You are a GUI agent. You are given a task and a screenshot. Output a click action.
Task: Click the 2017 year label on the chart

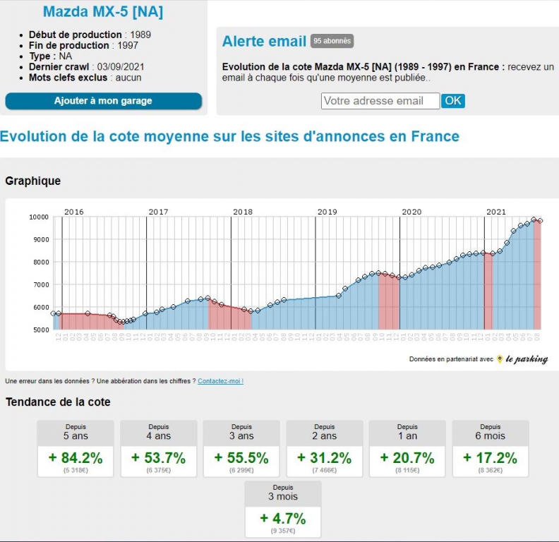158,212
